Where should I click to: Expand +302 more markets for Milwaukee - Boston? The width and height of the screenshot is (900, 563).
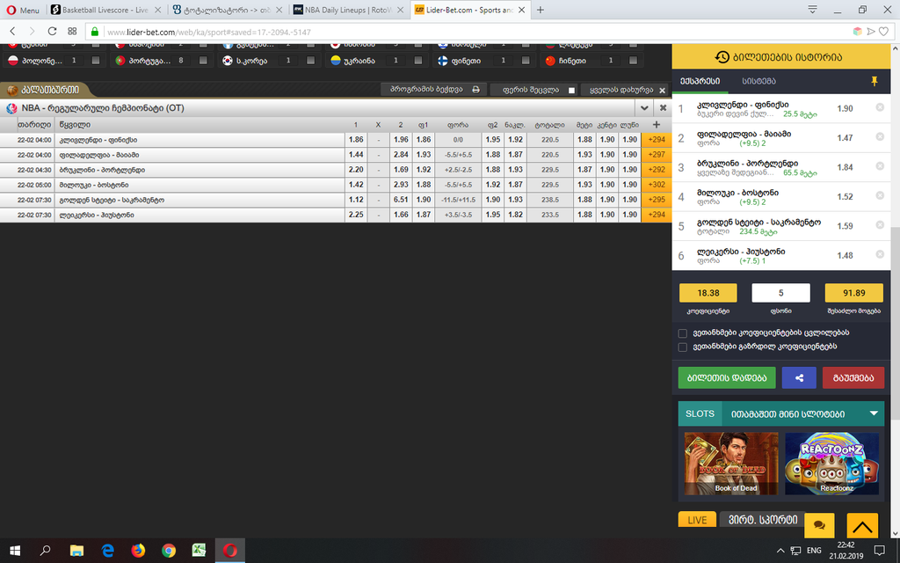click(x=656, y=185)
